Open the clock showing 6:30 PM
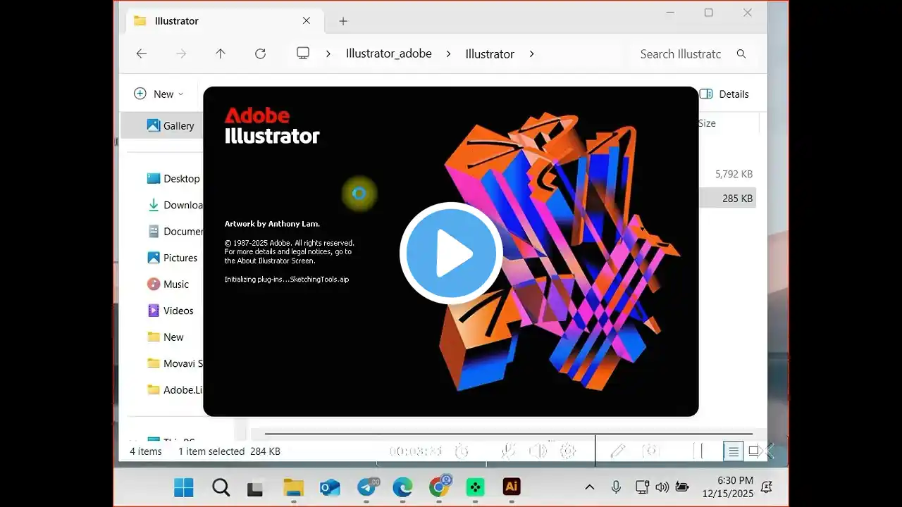Viewport: 902px width, 507px height. (727, 487)
